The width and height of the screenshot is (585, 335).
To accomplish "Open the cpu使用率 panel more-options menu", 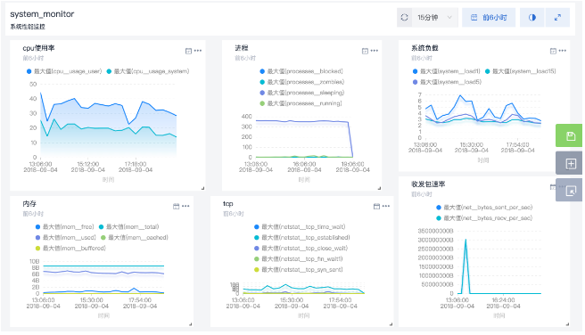I will (x=198, y=51).
